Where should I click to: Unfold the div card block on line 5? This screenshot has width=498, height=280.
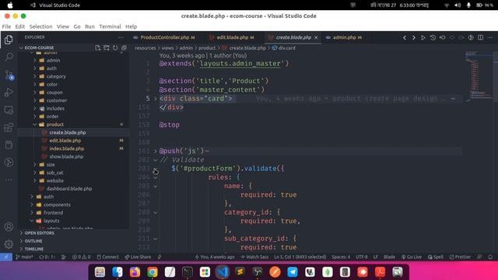(156, 99)
